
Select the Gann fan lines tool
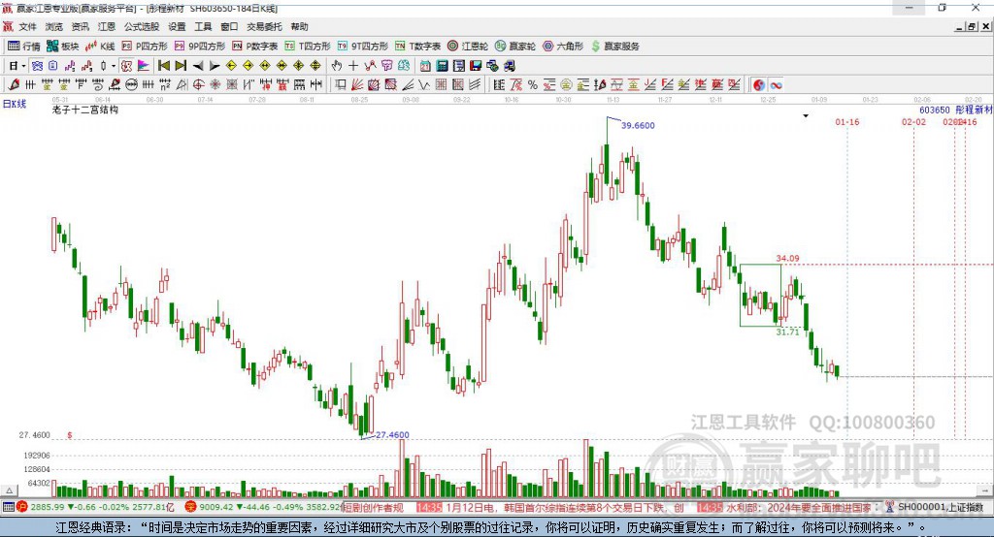357,85
